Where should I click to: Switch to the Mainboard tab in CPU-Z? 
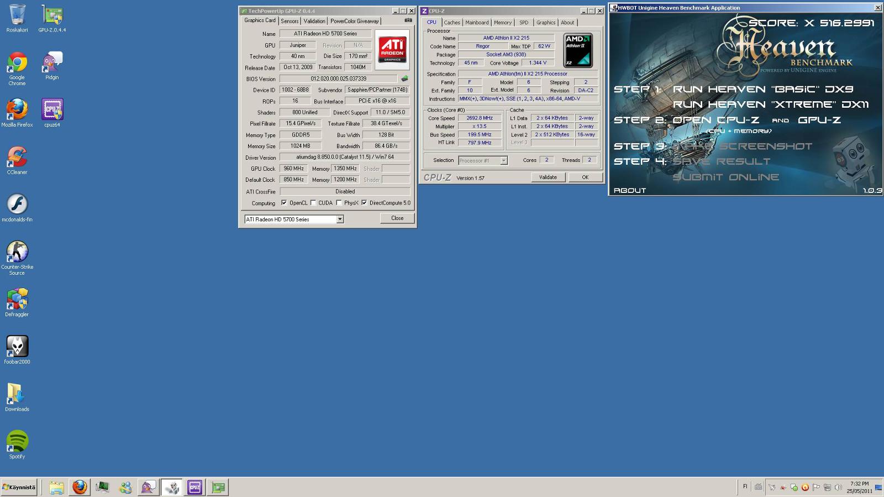pyautogui.click(x=477, y=23)
